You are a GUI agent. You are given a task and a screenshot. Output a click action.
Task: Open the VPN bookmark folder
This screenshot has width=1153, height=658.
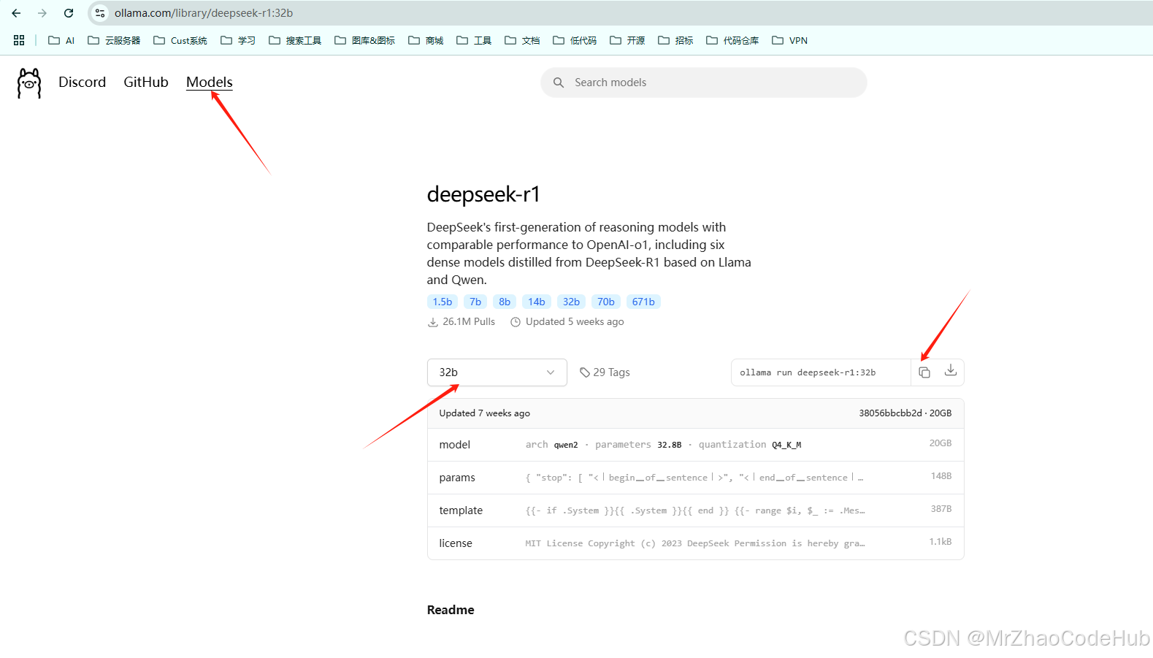789,40
